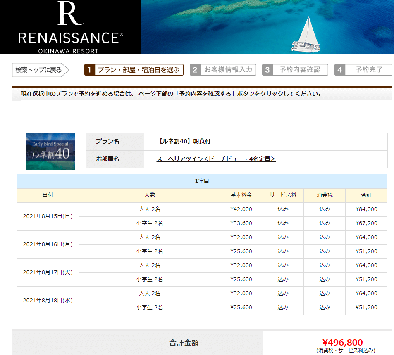Click the サービス料 column header
394x355 pixels.
pos(283,195)
